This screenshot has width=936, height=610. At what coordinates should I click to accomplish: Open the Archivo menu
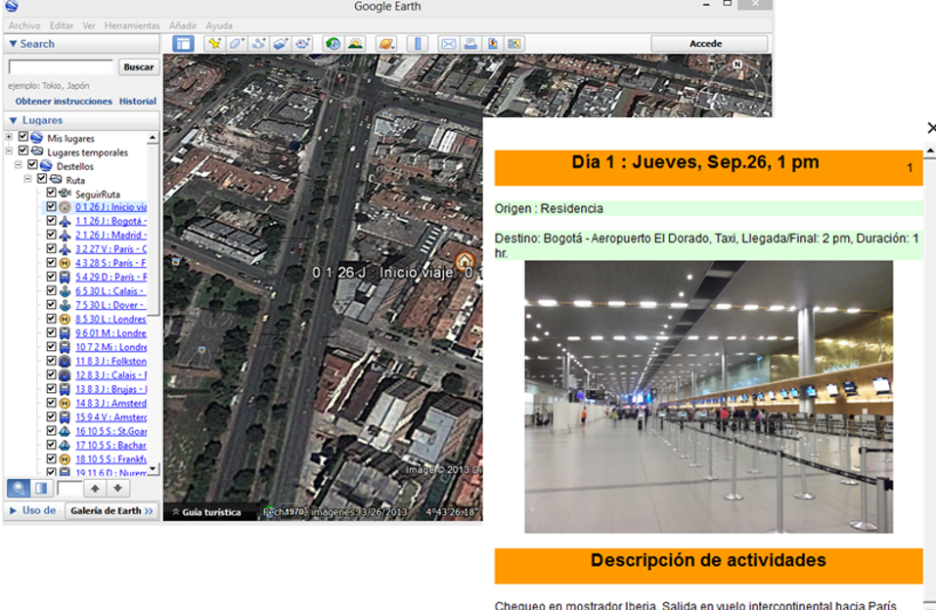[24, 25]
